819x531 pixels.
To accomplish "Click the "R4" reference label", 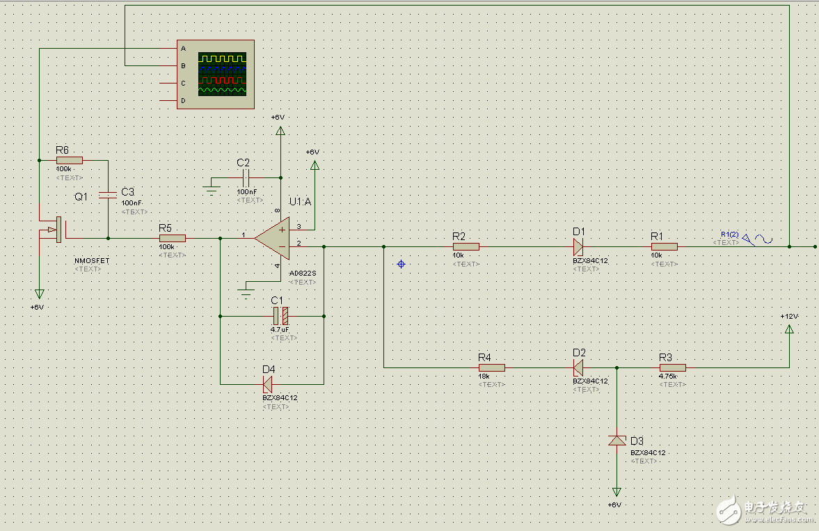I will [x=485, y=357].
